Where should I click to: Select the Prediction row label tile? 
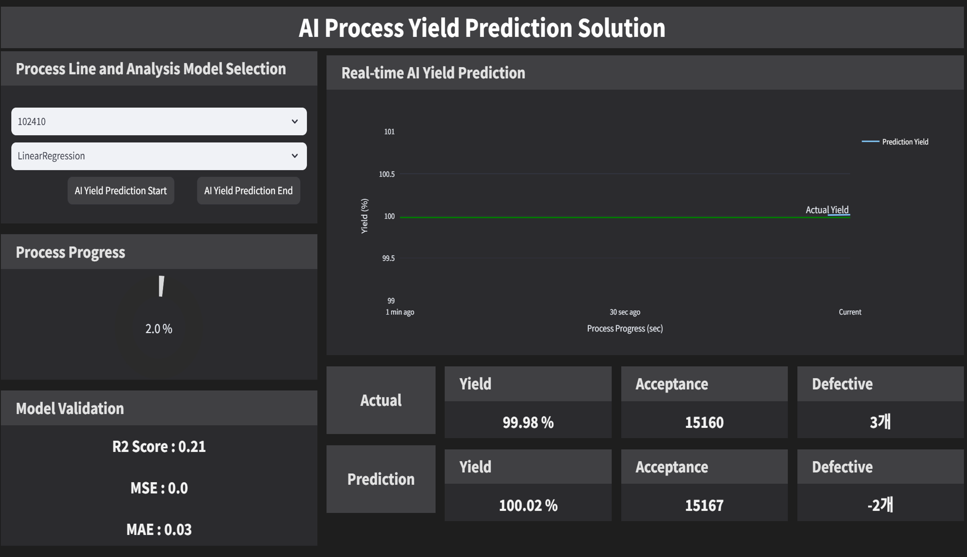(x=381, y=479)
